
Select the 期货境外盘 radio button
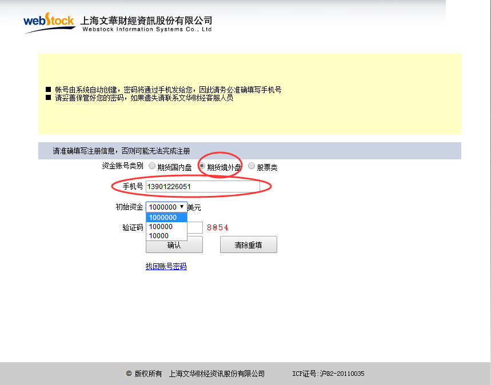coord(202,166)
